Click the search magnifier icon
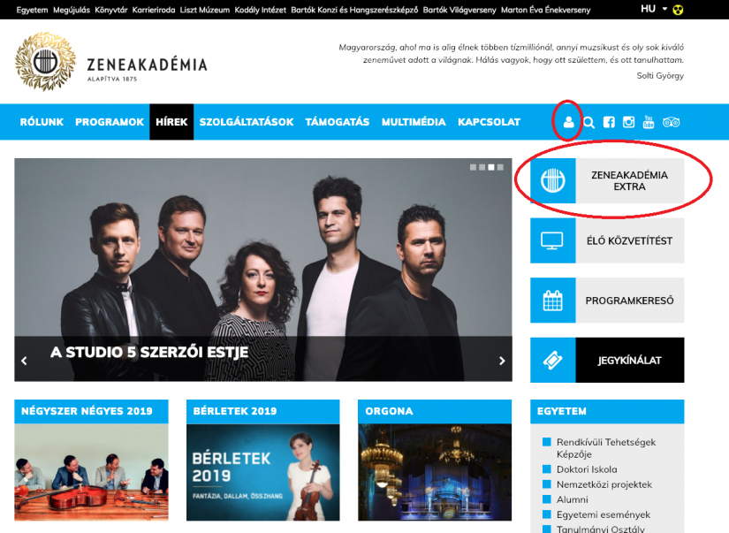The height and width of the screenshot is (533, 729). coord(589,123)
